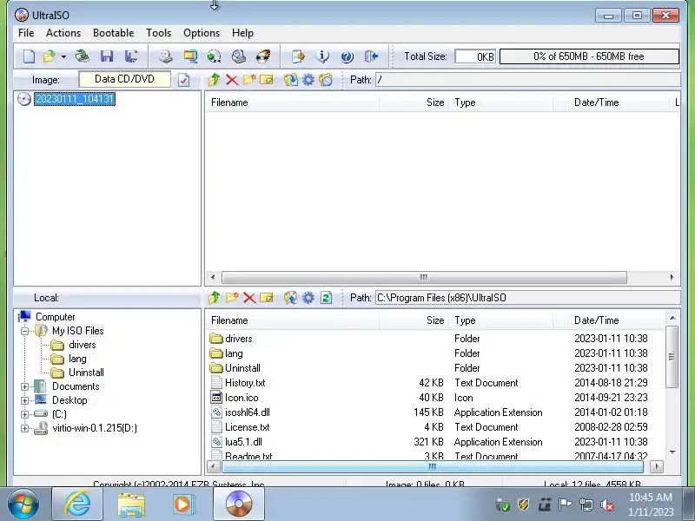Screen dimensions: 695x521
Task: Click New Folder icon in Local toolbar
Action: (232, 298)
